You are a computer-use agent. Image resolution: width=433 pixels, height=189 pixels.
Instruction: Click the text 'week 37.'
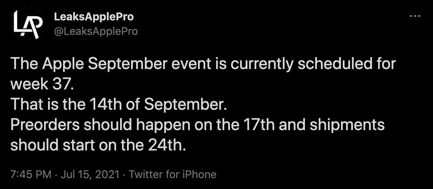click(42, 84)
